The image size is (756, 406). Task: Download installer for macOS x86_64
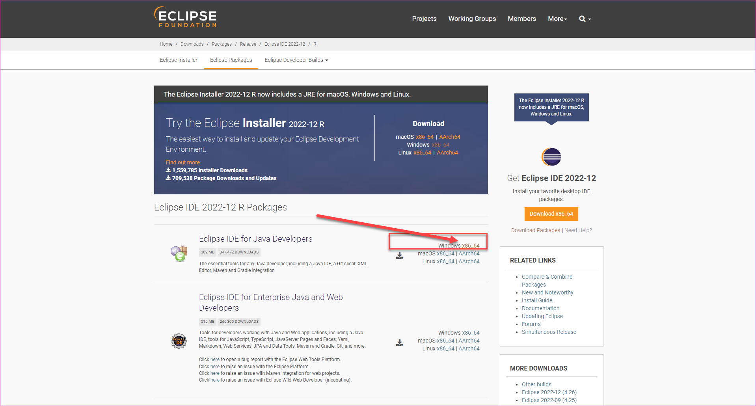(425, 137)
